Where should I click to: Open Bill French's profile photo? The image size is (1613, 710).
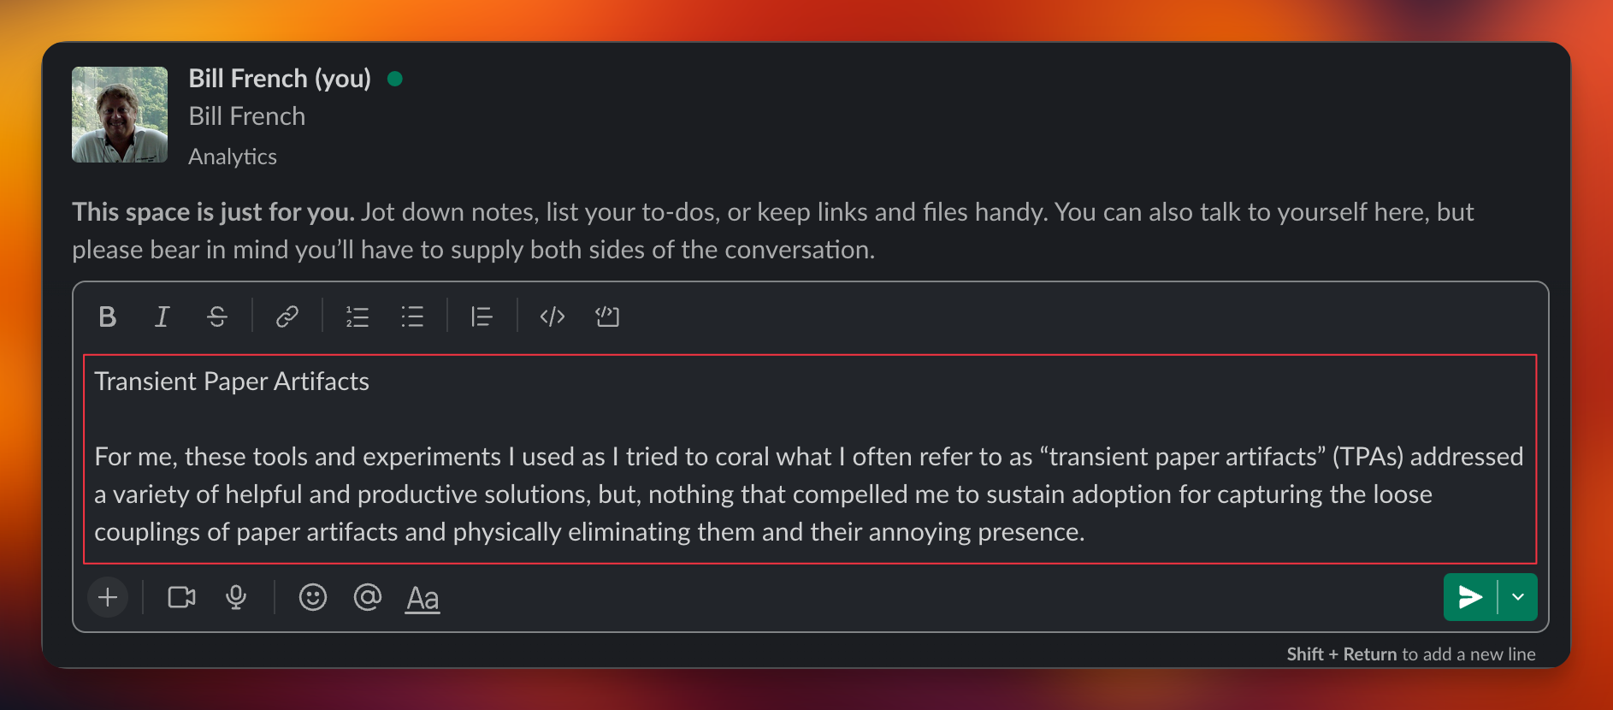[120, 115]
